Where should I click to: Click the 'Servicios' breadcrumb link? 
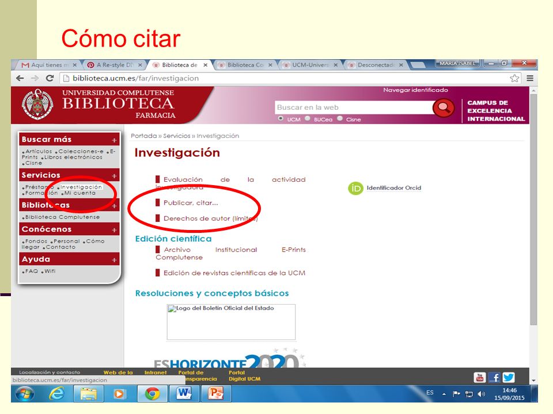point(177,136)
